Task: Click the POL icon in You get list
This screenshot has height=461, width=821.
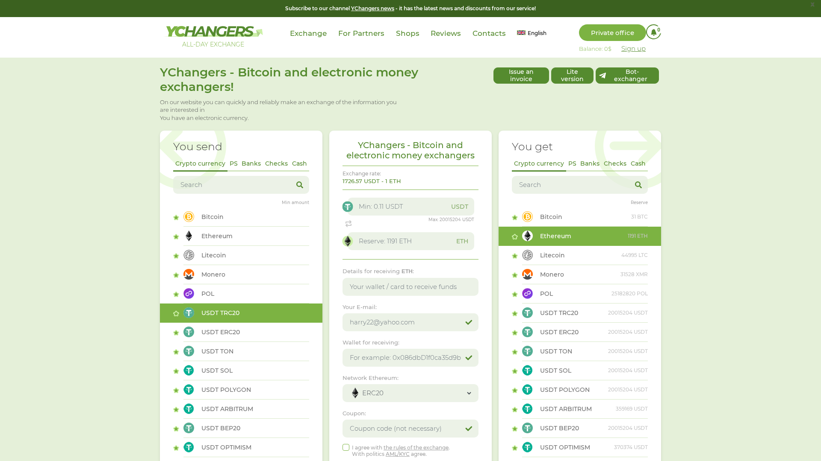Action: tap(527, 294)
